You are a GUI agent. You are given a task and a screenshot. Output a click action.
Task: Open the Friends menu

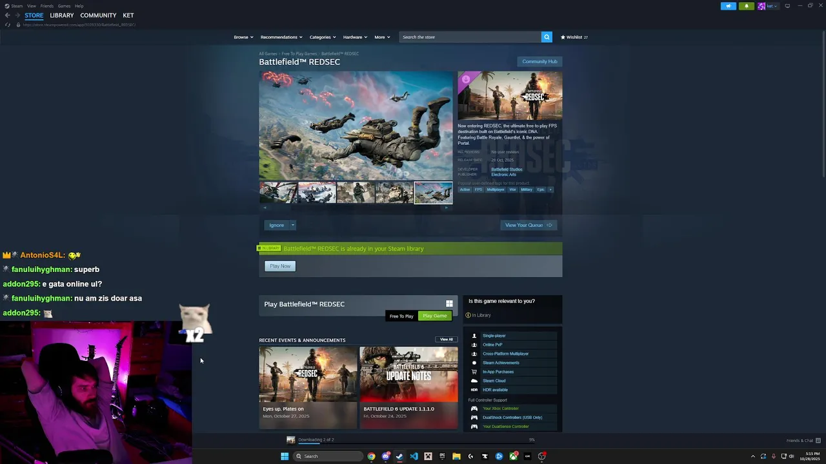(x=47, y=6)
